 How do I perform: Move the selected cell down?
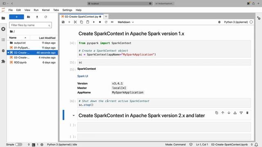229,113
